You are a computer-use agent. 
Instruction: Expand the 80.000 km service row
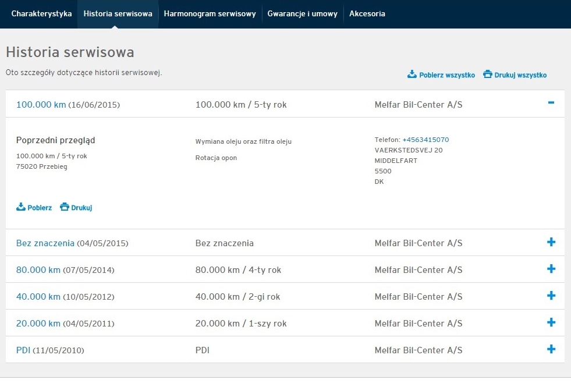[551, 269]
